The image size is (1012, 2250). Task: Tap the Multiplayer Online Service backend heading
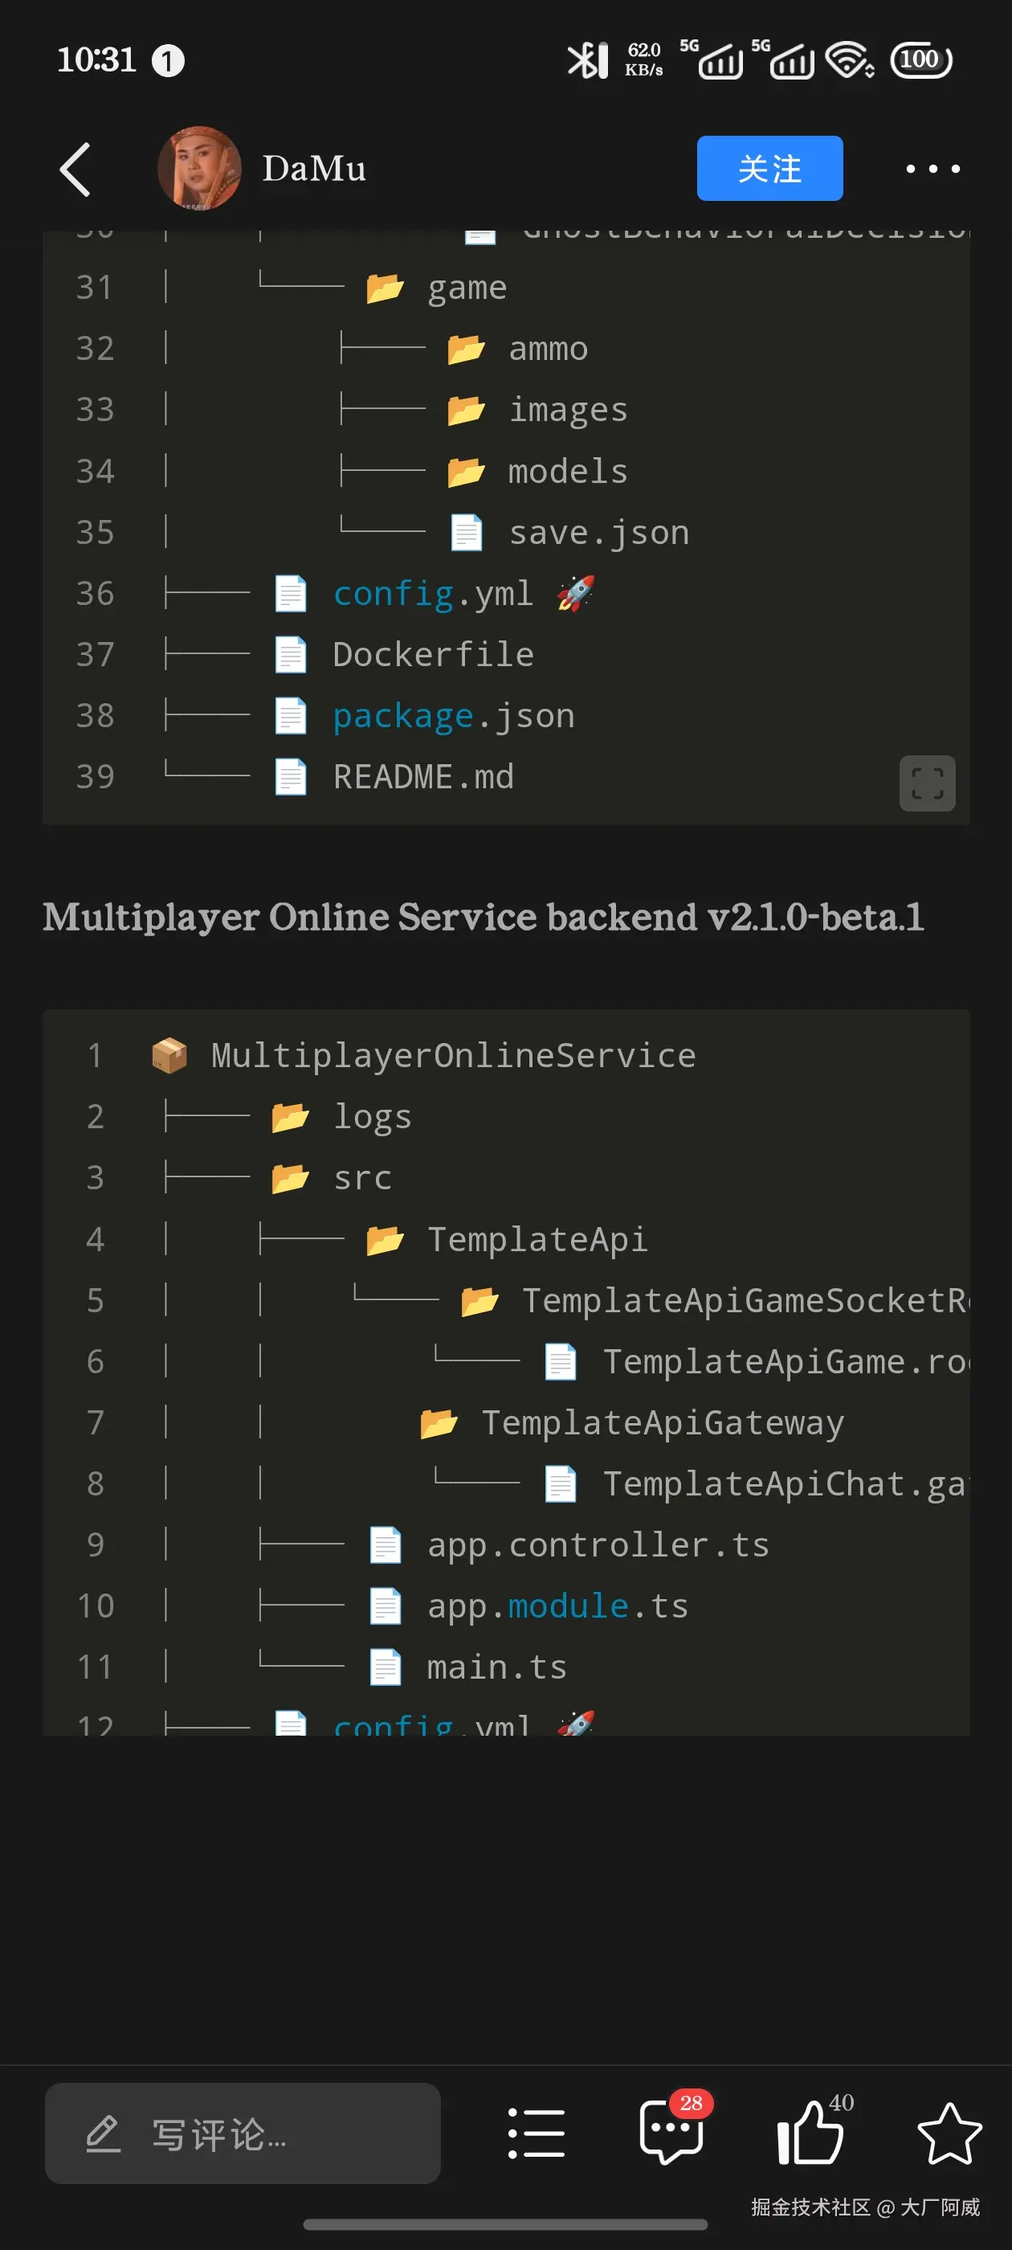(483, 916)
